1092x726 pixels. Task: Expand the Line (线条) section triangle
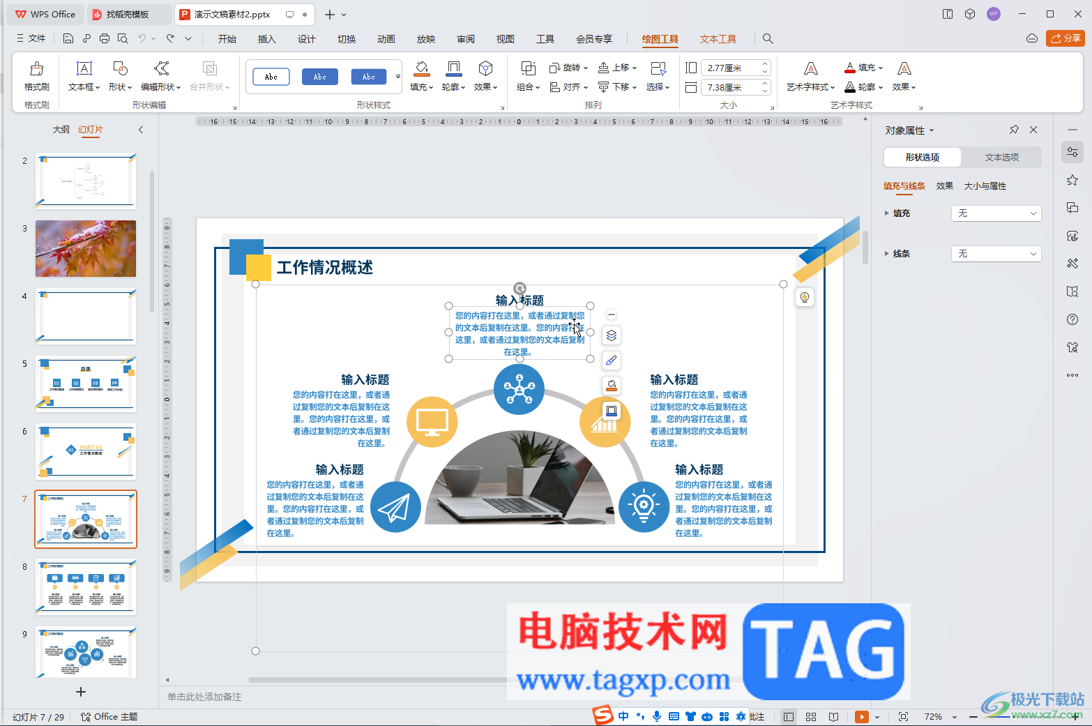(886, 254)
